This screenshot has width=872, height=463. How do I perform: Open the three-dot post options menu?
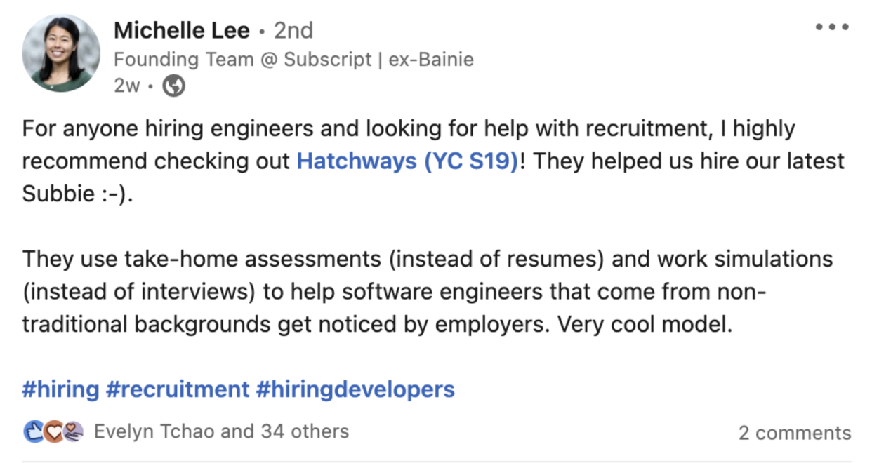coord(833,28)
